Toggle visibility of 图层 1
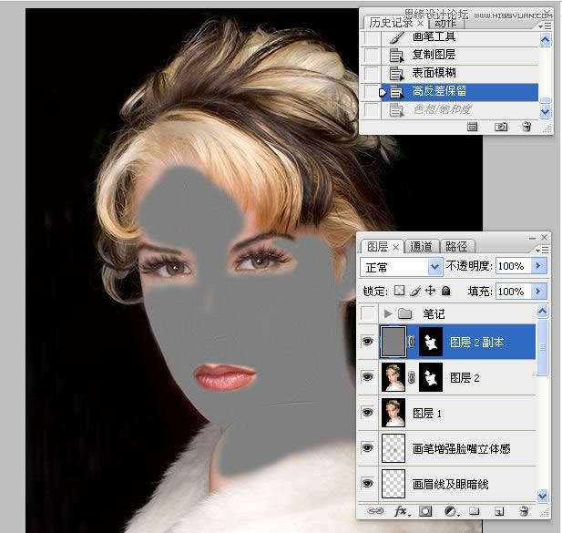The height and width of the screenshot is (533, 562). coord(367,411)
